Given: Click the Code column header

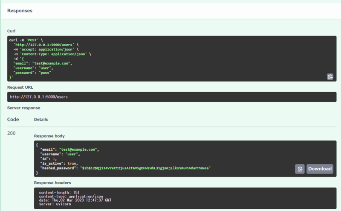Looking at the screenshot, I should point(13,119).
